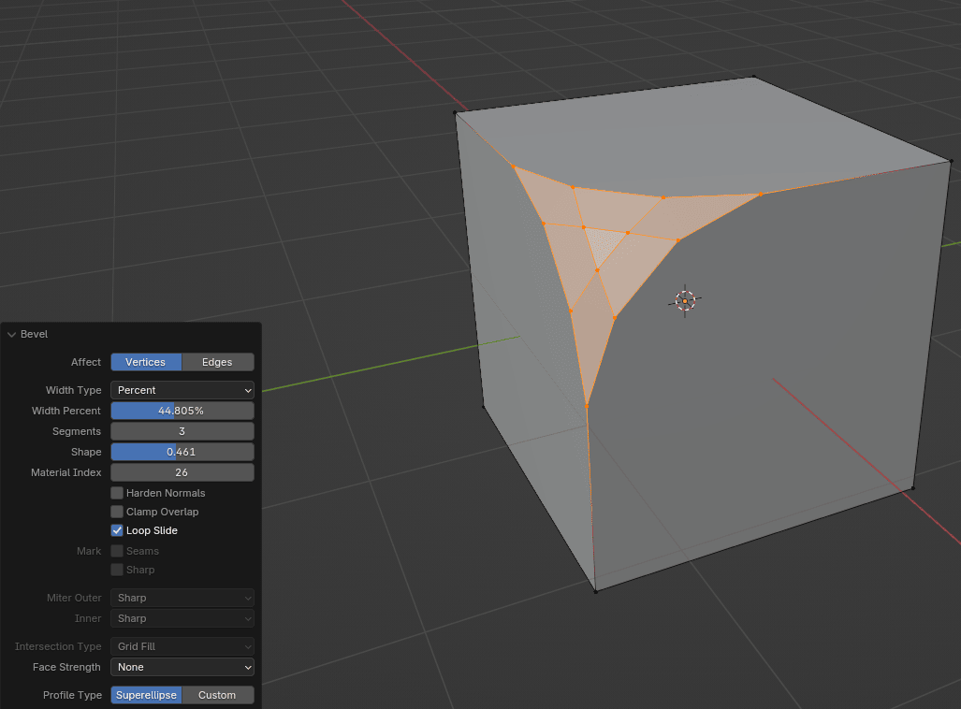Viewport: 961px width, 709px height.
Task: Enable the Clamp Overlap checkbox
Action: click(x=117, y=512)
